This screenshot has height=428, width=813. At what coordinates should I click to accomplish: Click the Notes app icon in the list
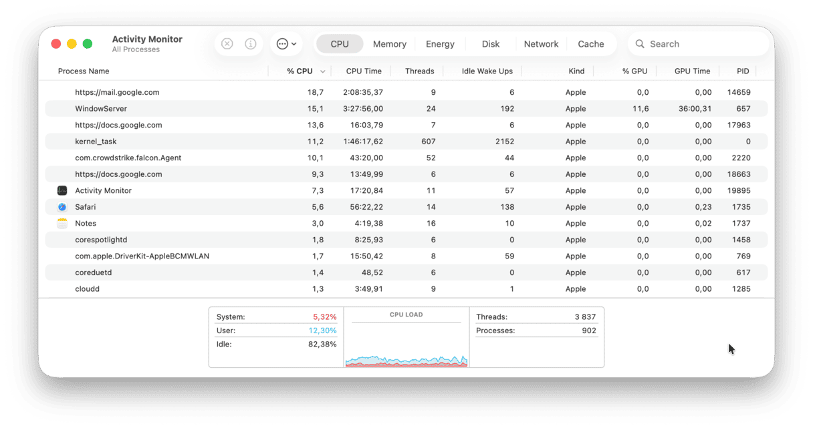tap(62, 223)
